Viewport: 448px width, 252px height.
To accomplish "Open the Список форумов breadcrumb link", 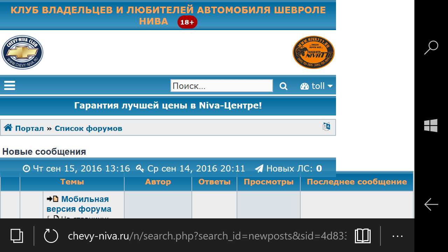I will (88, 128).
